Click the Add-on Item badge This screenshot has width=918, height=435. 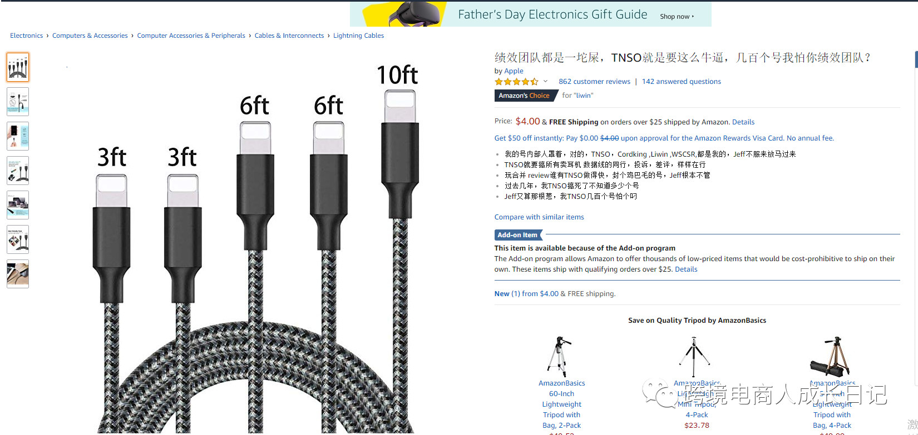[x=517, y=235]
